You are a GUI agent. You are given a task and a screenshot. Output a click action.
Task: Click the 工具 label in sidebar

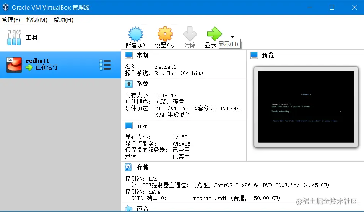32,37
